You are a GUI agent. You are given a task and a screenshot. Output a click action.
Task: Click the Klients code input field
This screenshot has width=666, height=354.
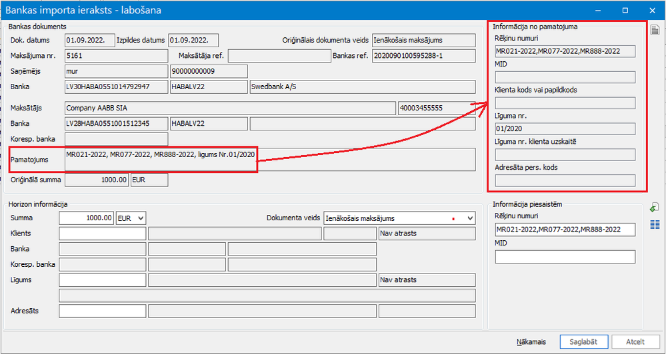(x=103, y=234)
